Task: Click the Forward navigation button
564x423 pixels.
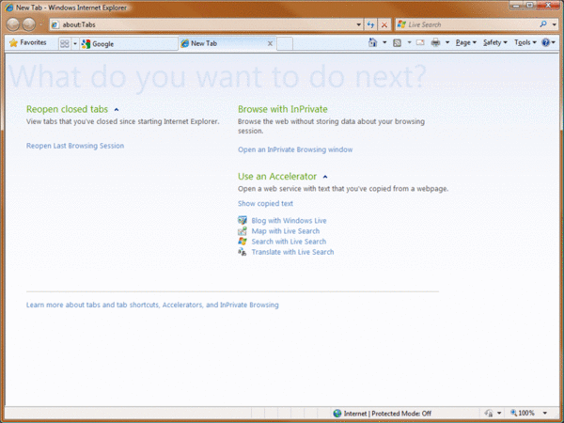Action: pos(29,24)
